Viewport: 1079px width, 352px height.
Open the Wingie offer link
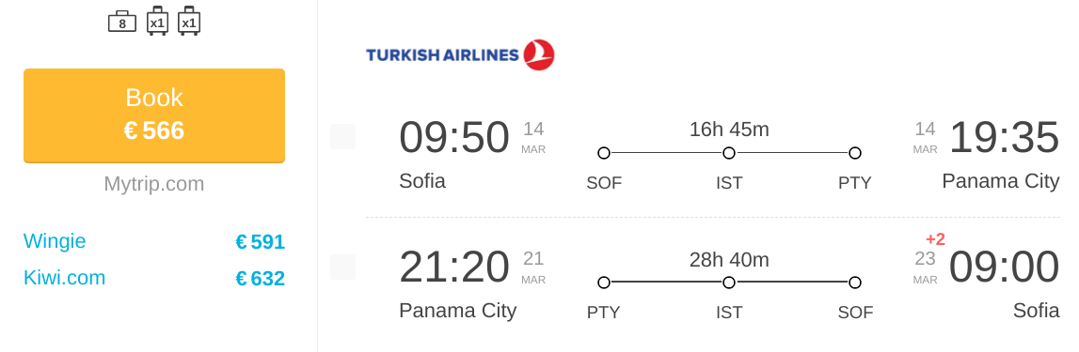(x=56, y=241)
